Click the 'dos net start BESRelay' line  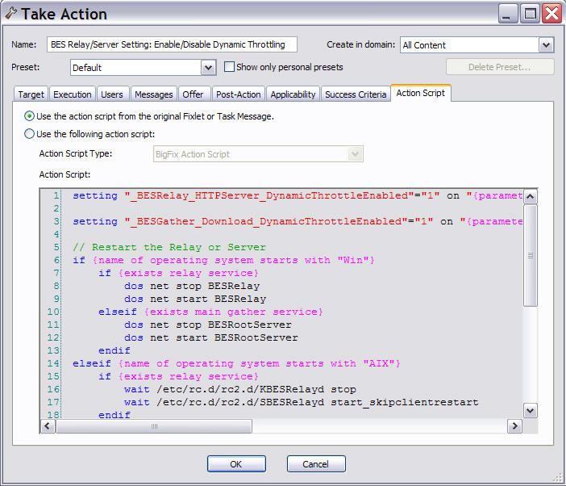[195, 300]
